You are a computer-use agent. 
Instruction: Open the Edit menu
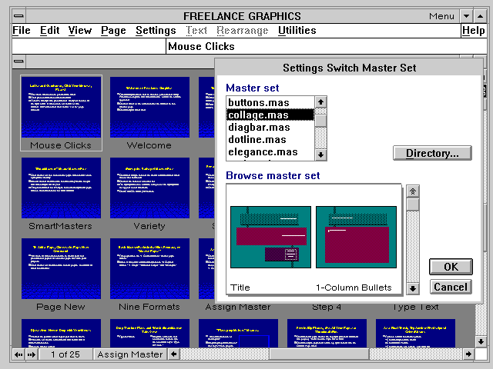[49, 31]
